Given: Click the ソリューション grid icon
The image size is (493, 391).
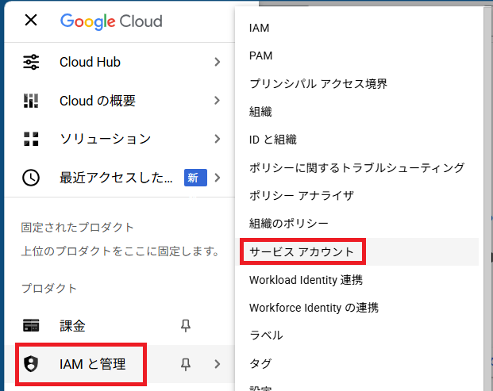Looking at the screenshot, I should coord(31,139).
